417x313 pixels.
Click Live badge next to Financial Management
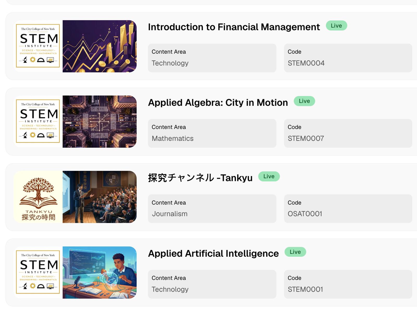click(x=336, y=26)
